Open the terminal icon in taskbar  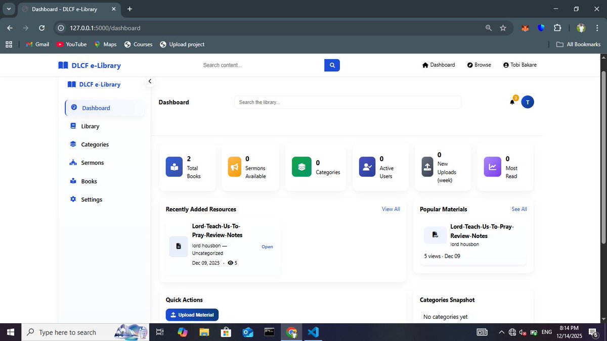(270, 332)
